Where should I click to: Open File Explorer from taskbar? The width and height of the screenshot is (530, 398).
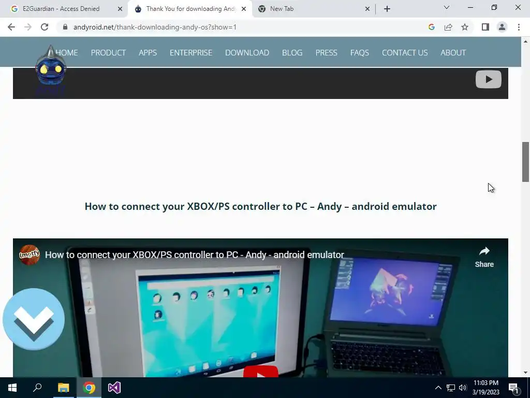tap(63, 388)
